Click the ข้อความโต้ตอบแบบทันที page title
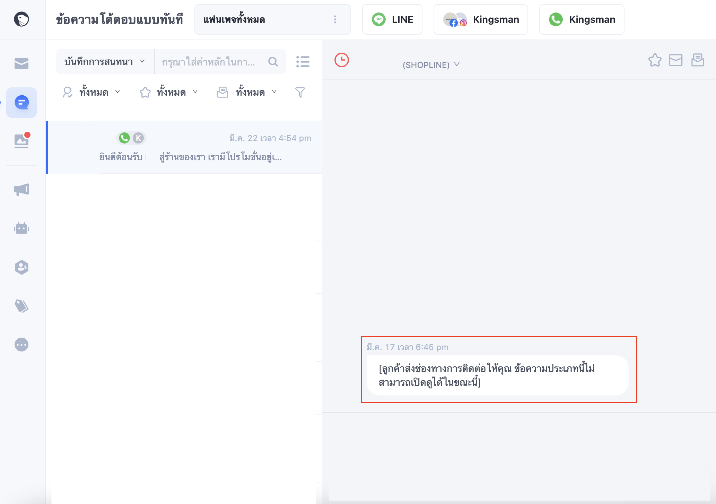Screen dimensions: 716x504 (120, 19)
